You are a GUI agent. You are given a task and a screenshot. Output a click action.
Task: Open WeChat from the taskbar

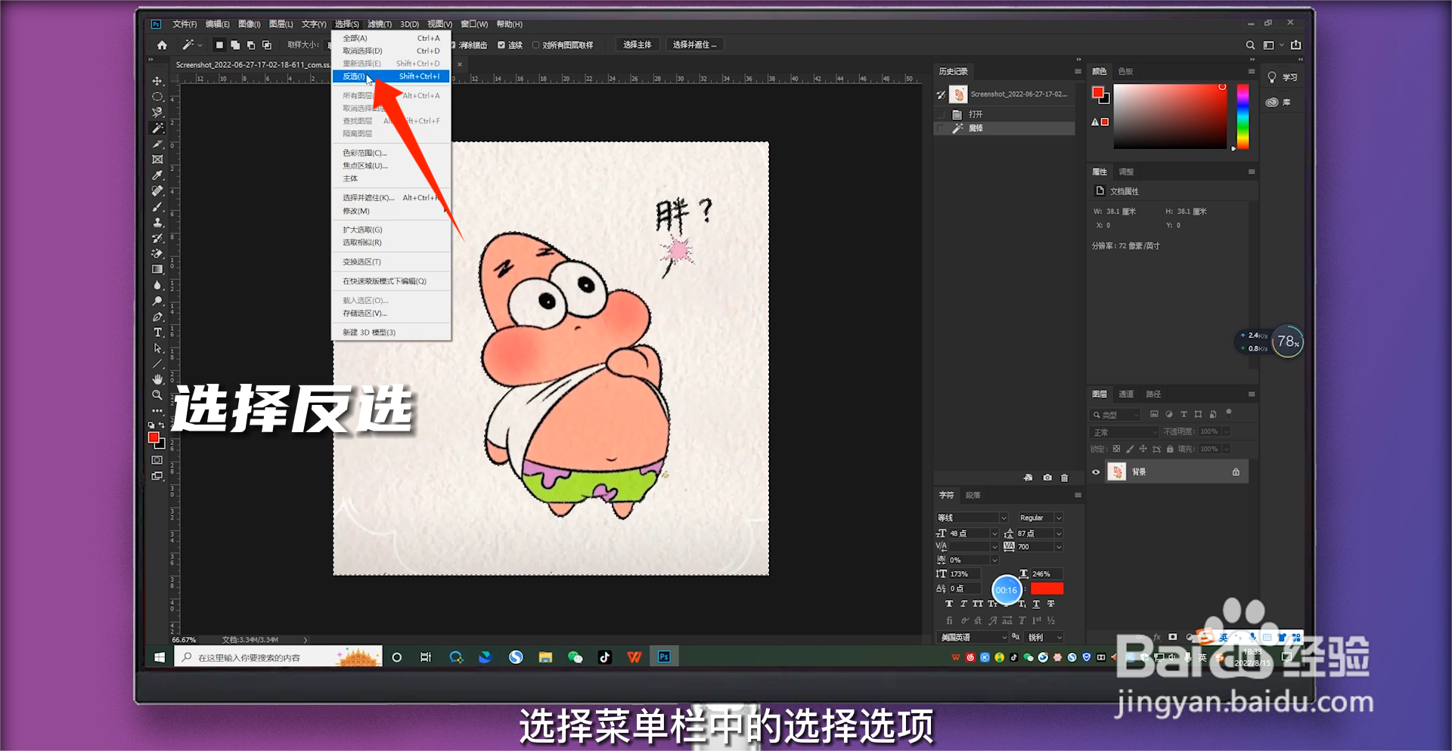pos(576,657)
